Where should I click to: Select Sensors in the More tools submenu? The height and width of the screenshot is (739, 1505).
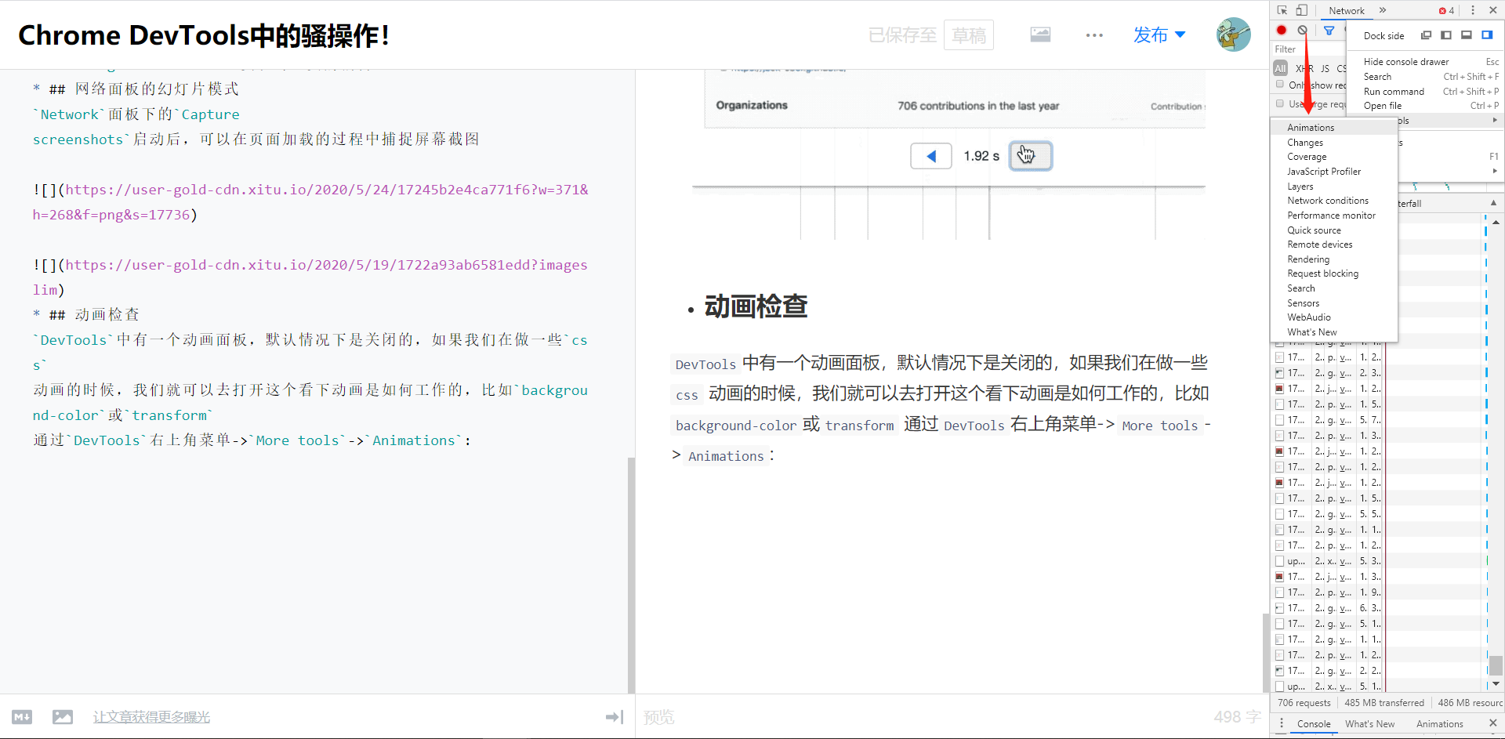click(x=1334, y=303)
